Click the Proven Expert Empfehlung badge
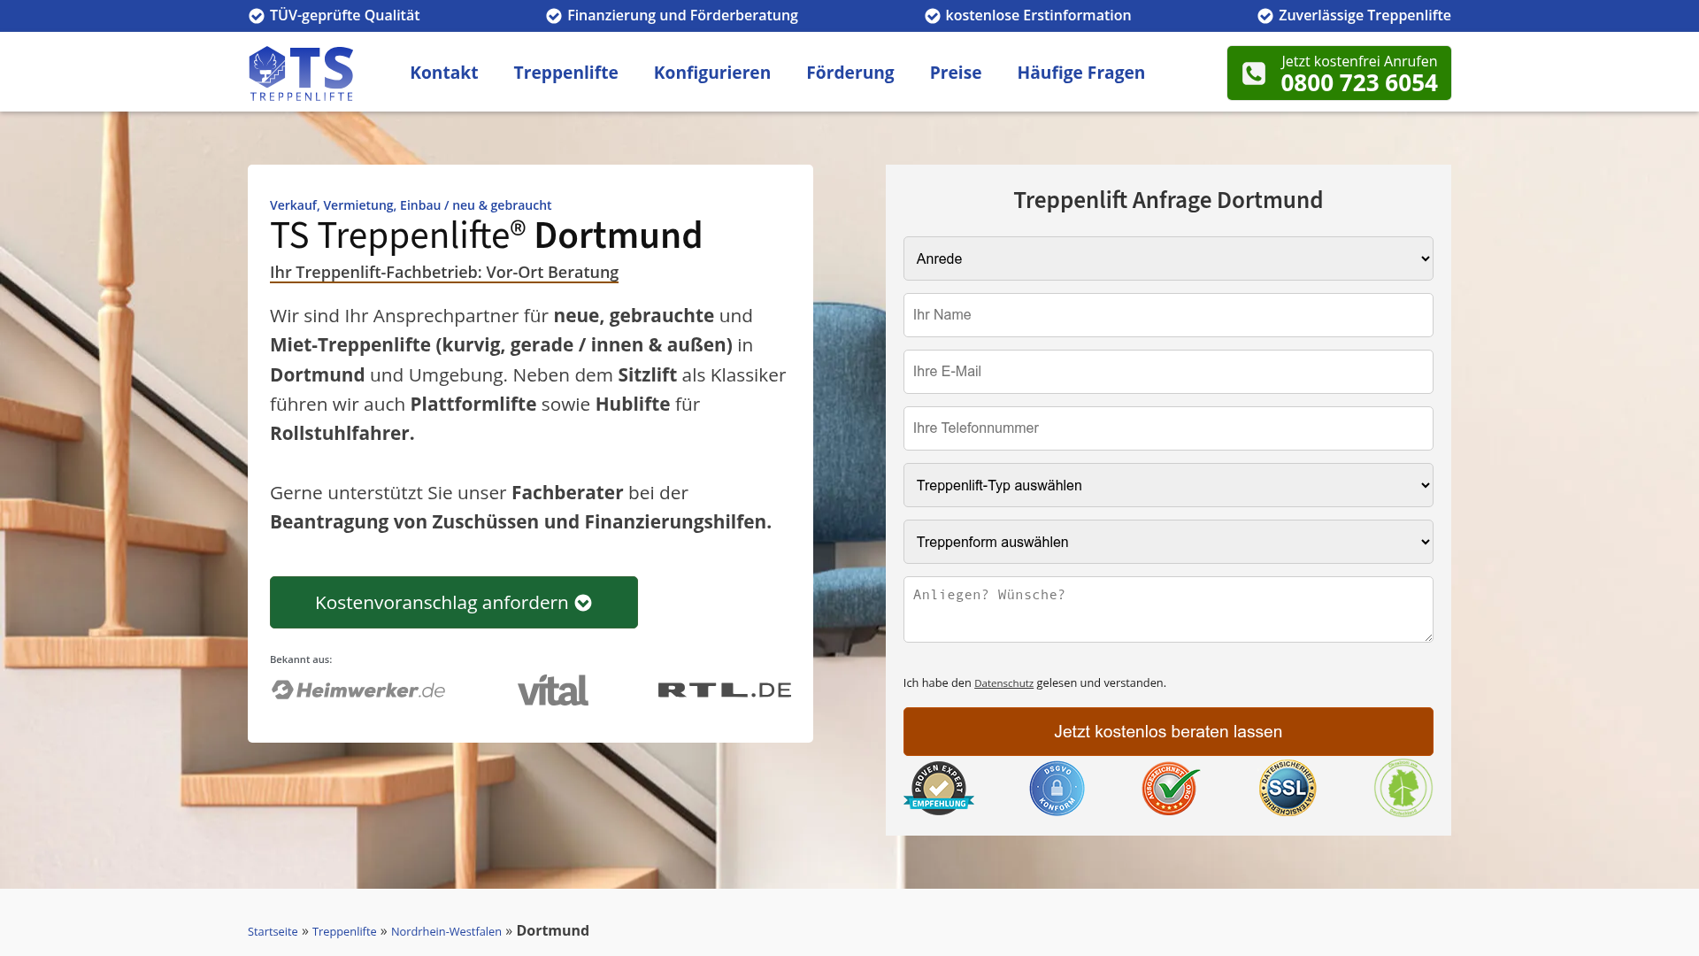The width and height of the screenshot is (1699, 956). click(x=939, y=788)
